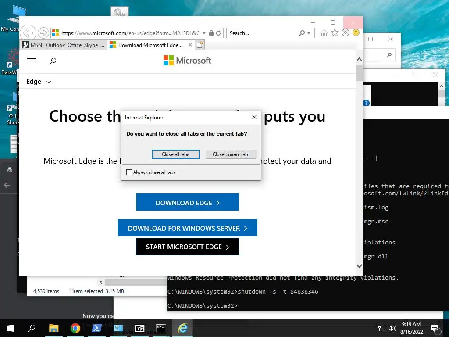Click the network tray icon
This screenshot has width=449, height=337.
click(x=382, y=328)
